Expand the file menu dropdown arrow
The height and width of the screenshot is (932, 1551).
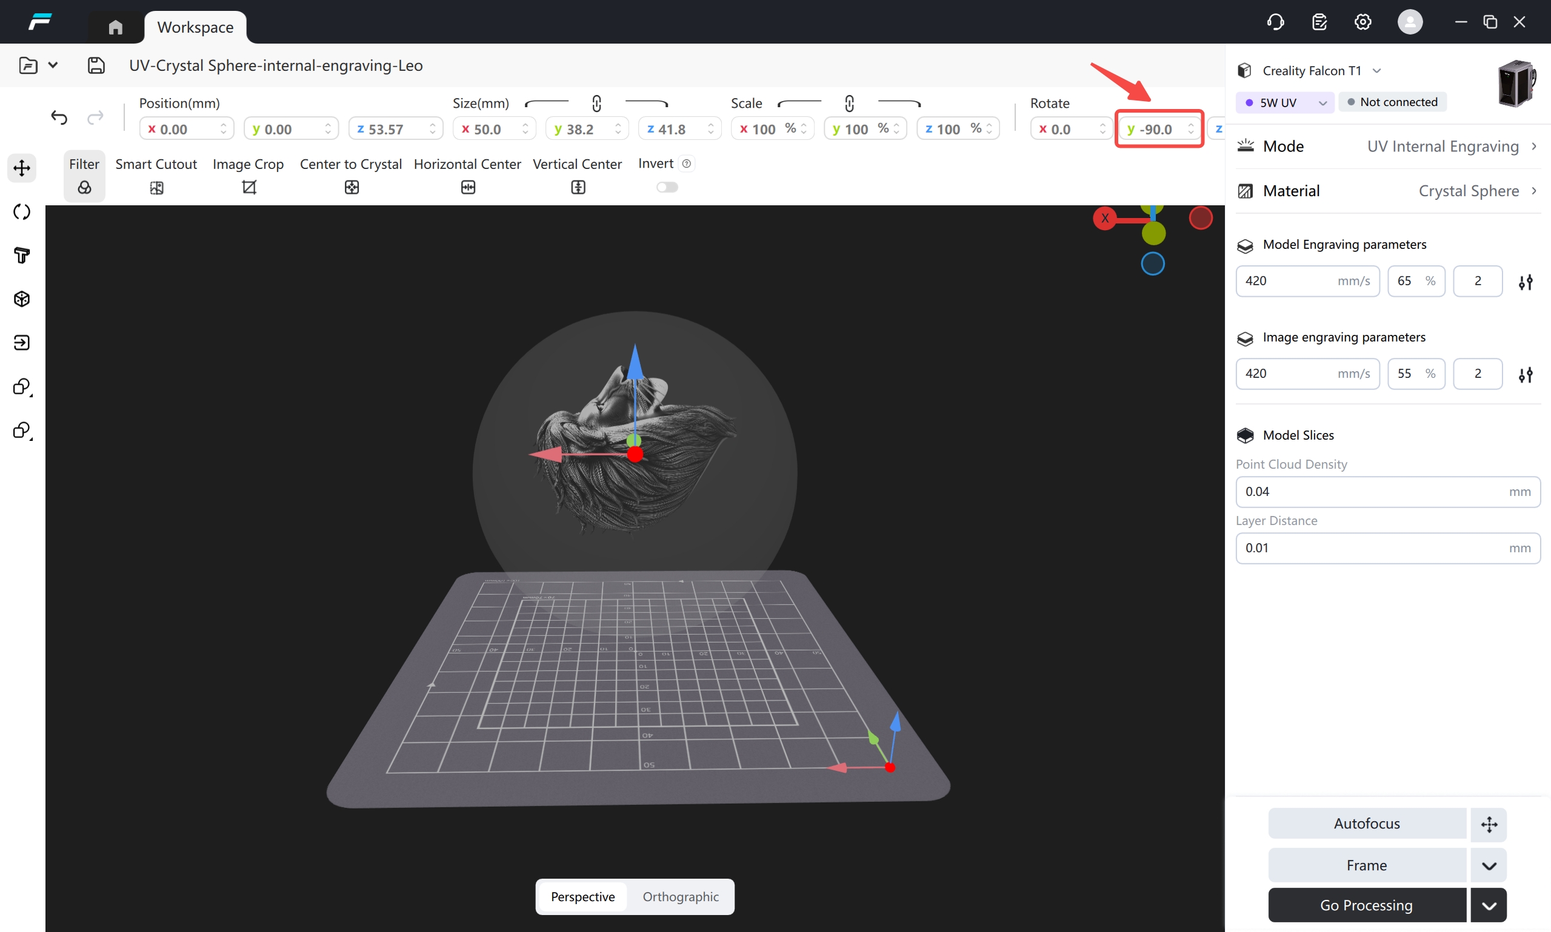click(53, 65)
